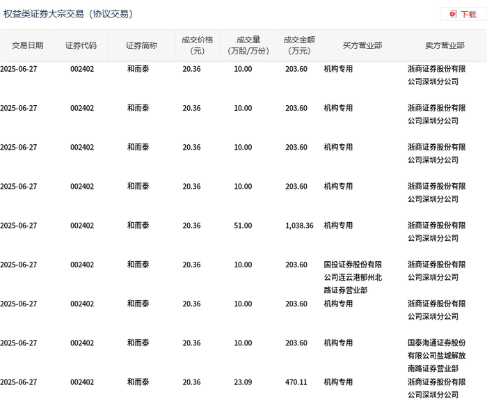
Task: Click 机构专用 in the 23.09 volume row
Action: point(338,382)
